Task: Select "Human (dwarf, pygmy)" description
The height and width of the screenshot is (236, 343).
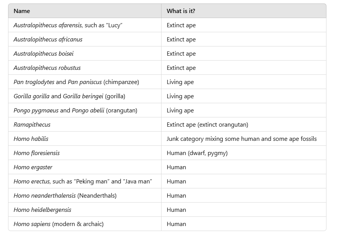Action: [x=197, y=153]
